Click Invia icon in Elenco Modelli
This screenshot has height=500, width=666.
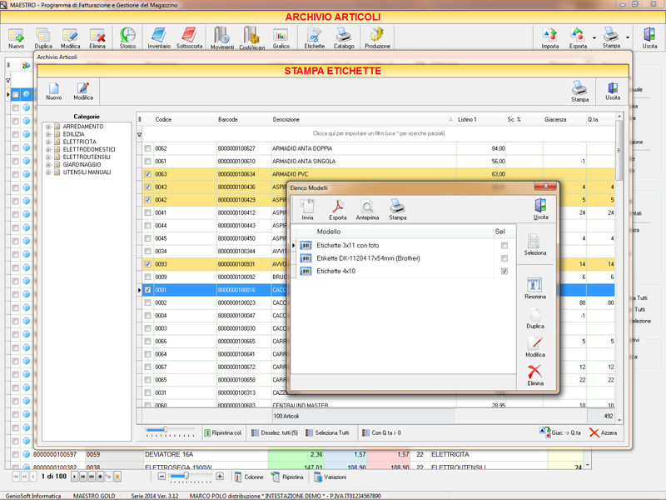click(x=307, y=209)
